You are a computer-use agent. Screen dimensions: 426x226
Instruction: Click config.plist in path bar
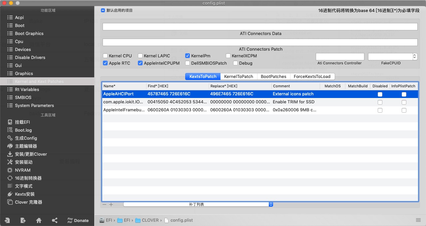pos(178,220)
